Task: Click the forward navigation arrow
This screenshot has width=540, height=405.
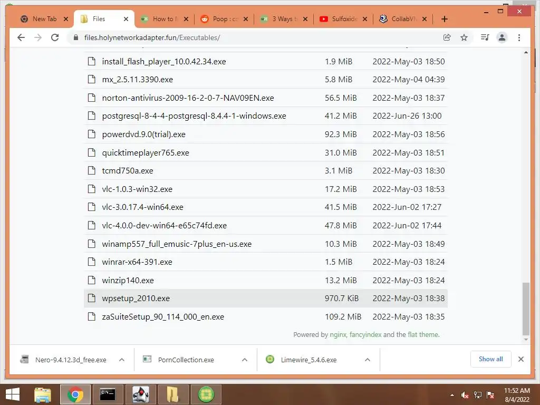Action: point(38,37)
